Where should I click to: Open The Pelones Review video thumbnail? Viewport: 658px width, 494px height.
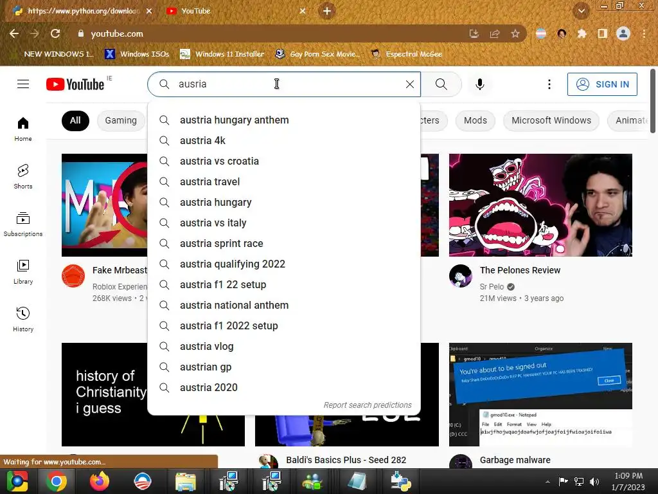(x=540, y=205)
